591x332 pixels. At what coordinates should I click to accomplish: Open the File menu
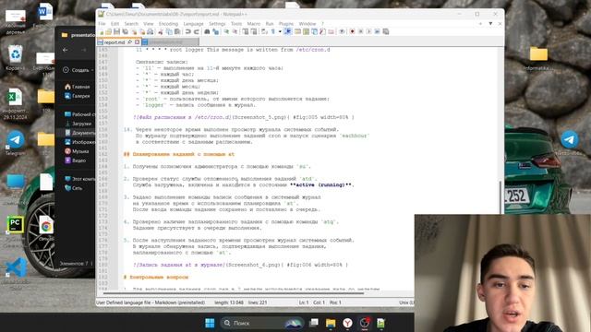tap(102, 24)
